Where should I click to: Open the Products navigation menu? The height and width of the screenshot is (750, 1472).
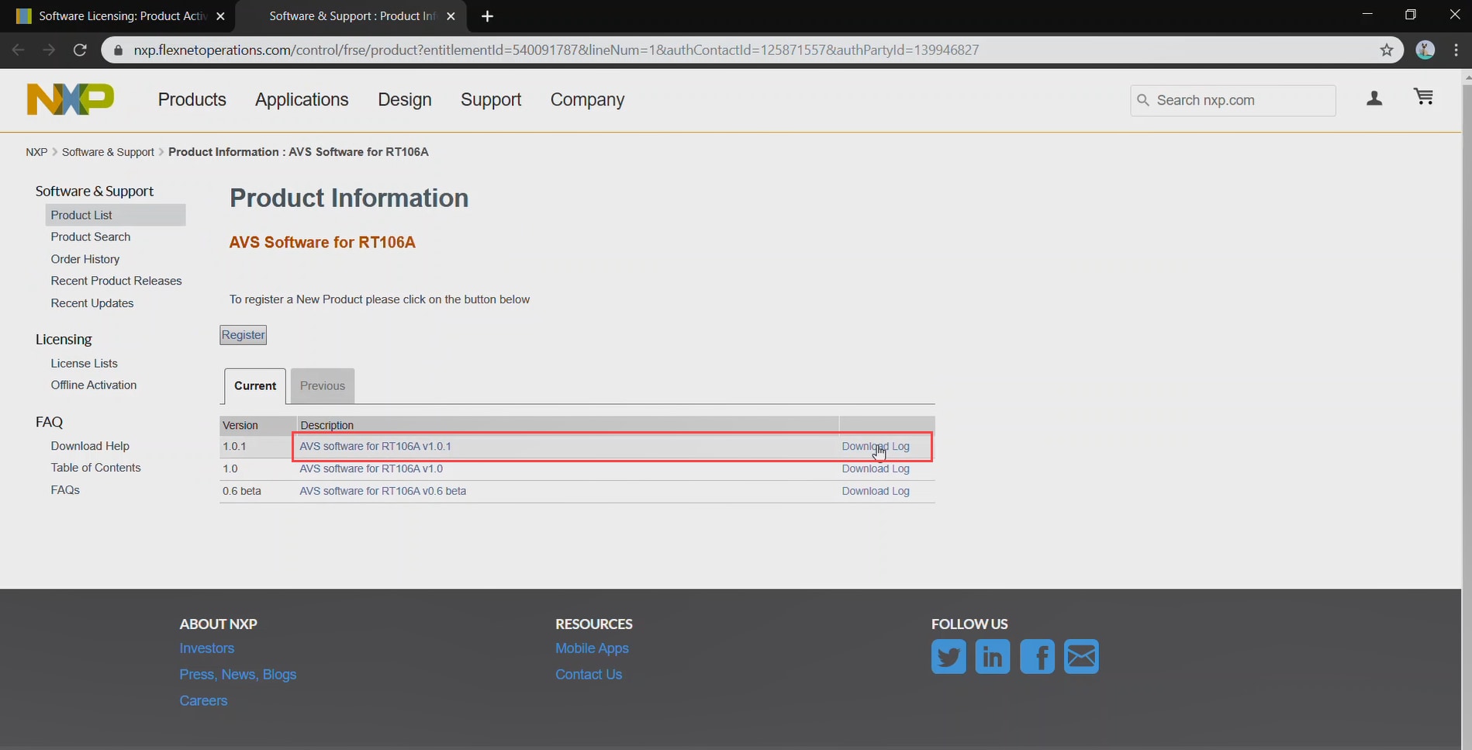[192, 100]
